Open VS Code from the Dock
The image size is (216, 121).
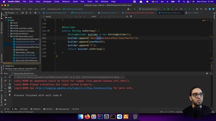(x=119, y=117)
